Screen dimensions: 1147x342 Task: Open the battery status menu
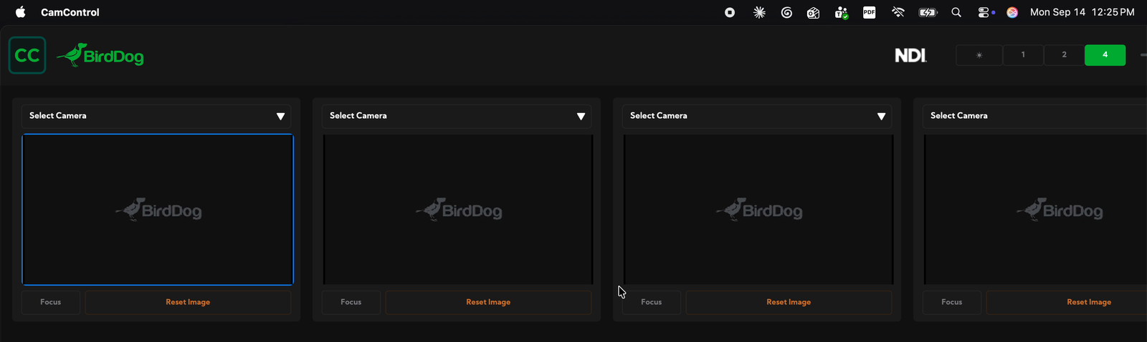928,12
